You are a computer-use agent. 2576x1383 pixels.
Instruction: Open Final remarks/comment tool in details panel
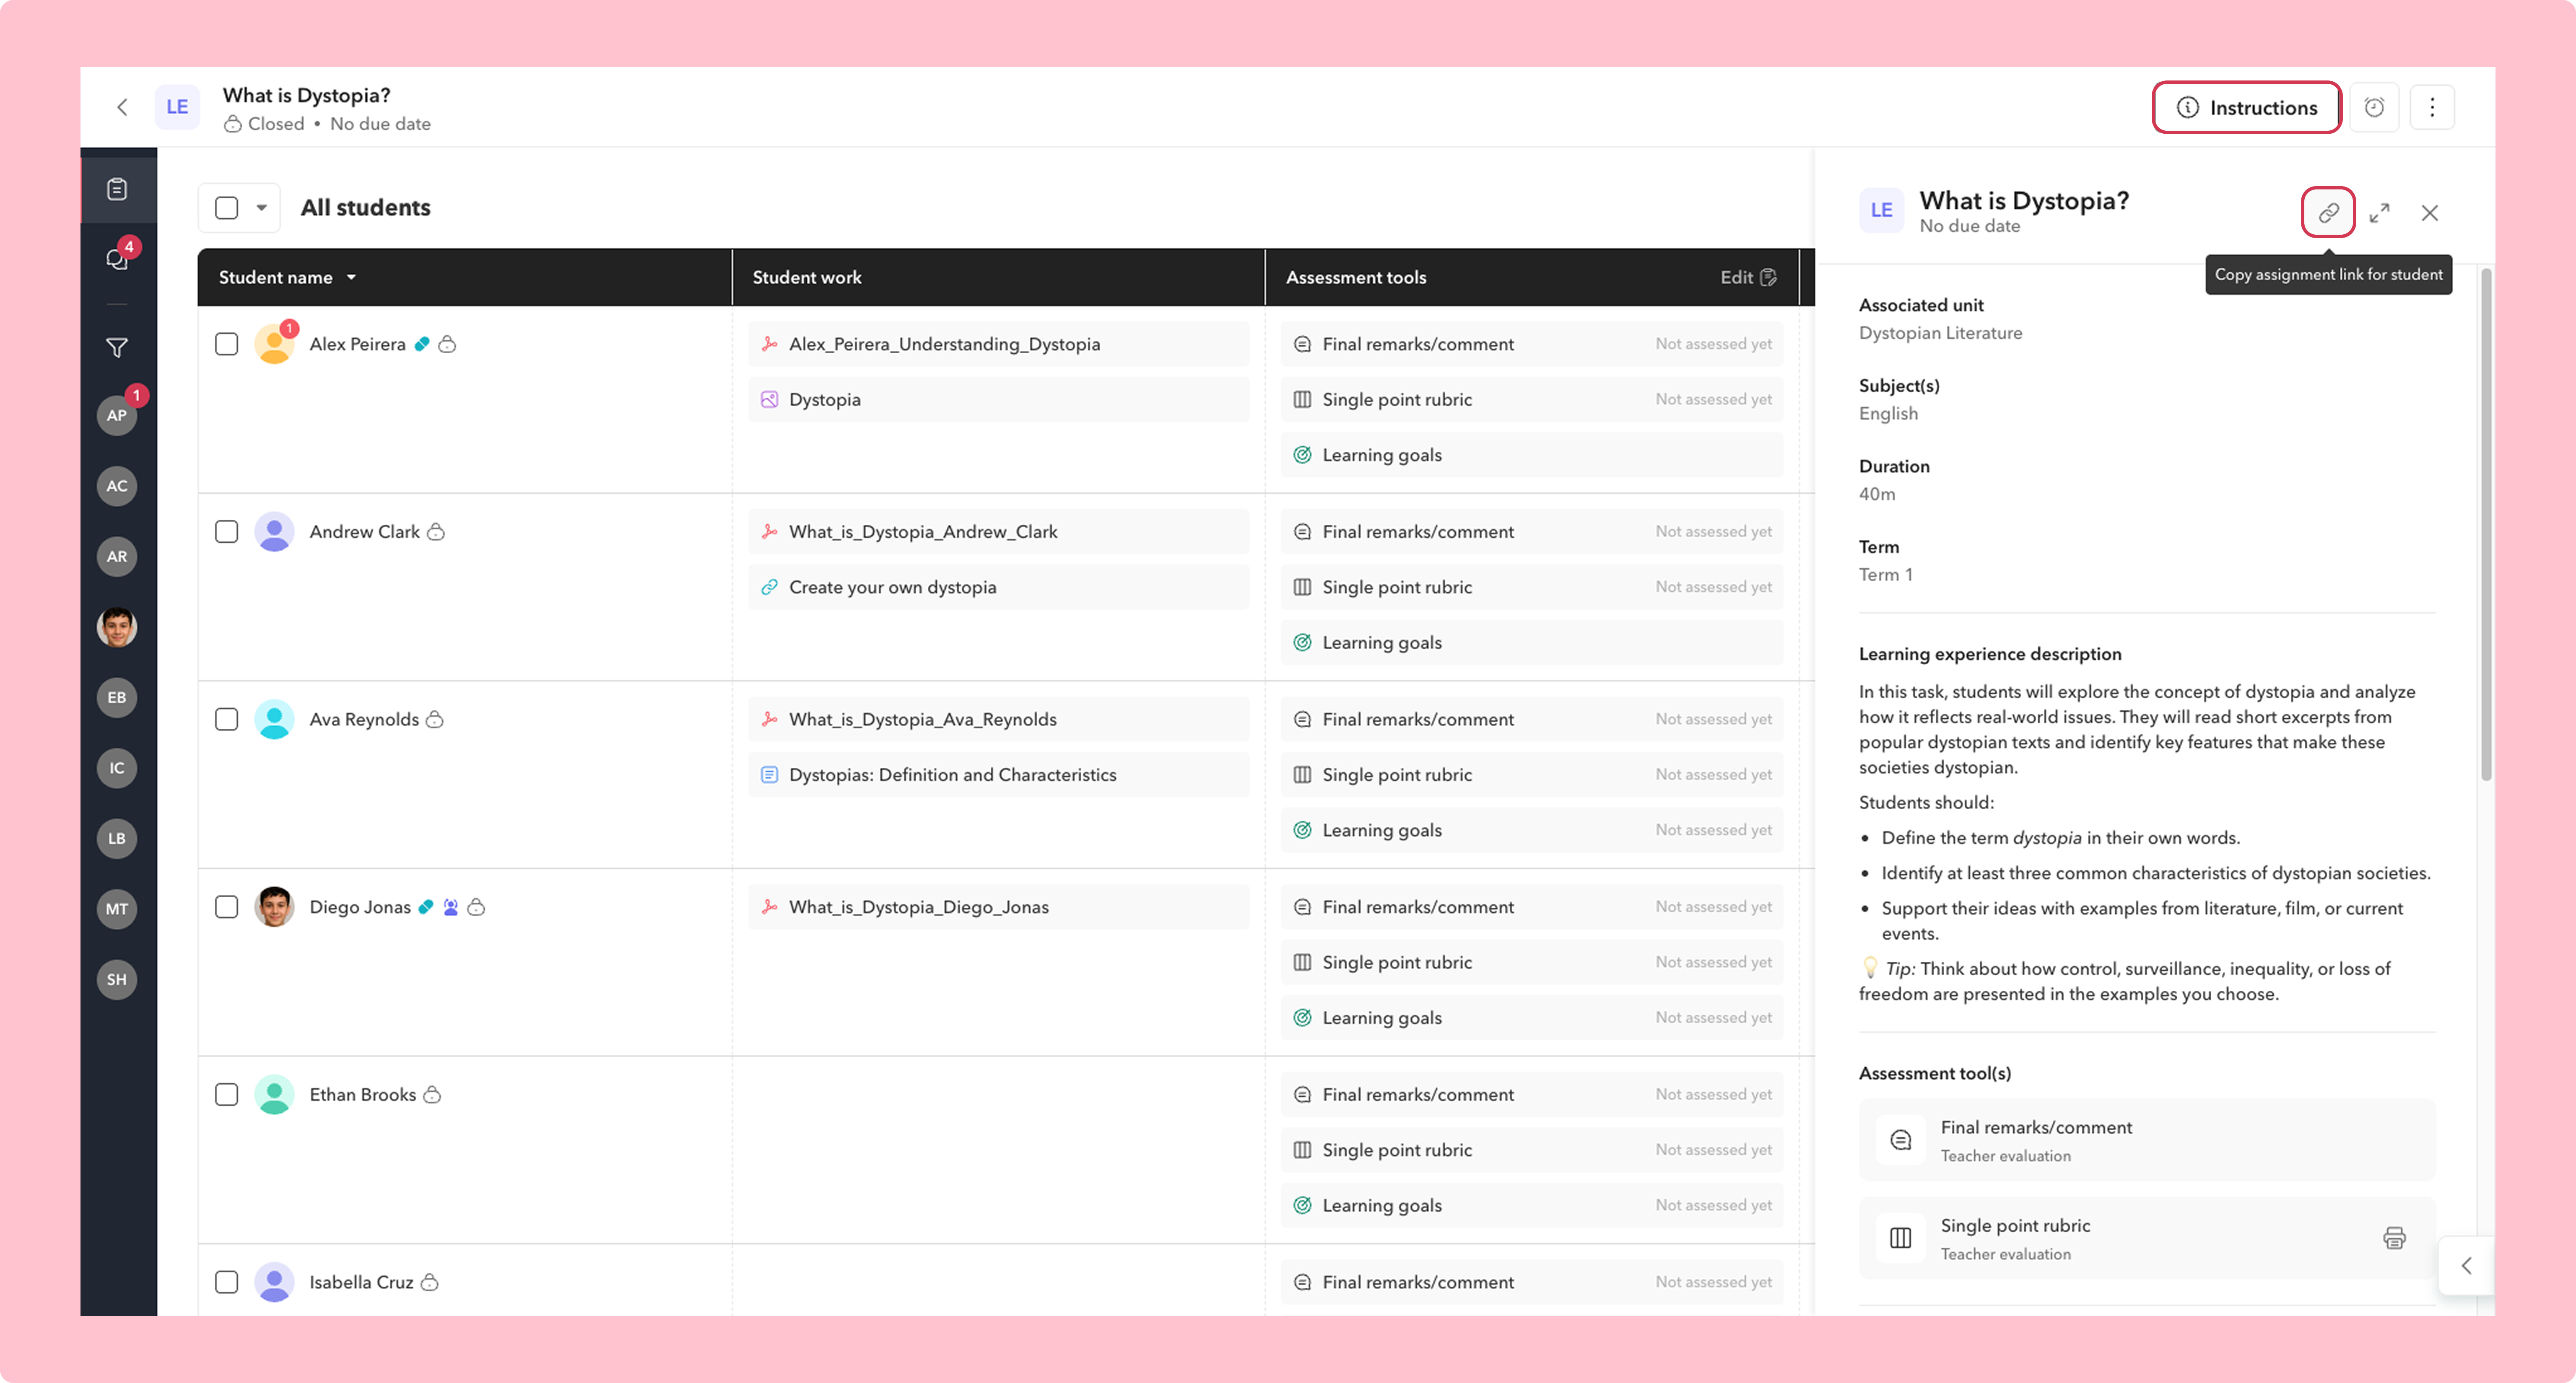(x=2147, y=1140)
